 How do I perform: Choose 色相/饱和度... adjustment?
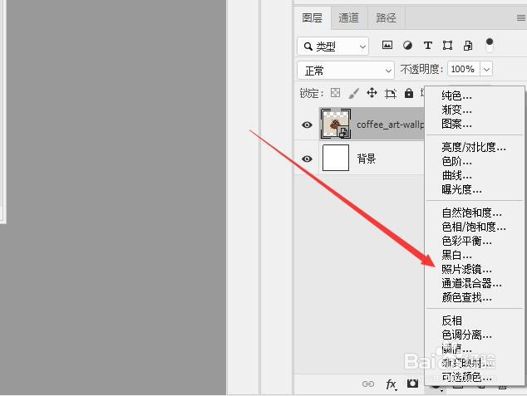[475, 227]
